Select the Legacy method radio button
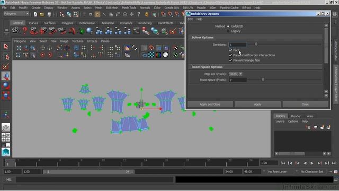This screenshot has height=191, width=339. tap(228, 31)
